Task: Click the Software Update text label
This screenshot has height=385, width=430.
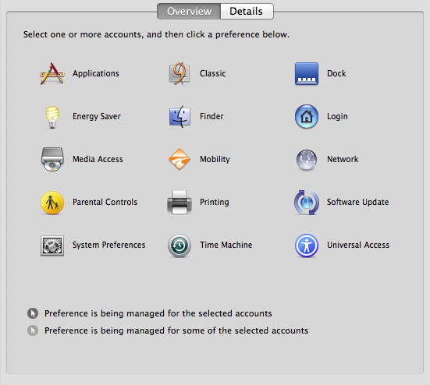Action: [357, 202]
